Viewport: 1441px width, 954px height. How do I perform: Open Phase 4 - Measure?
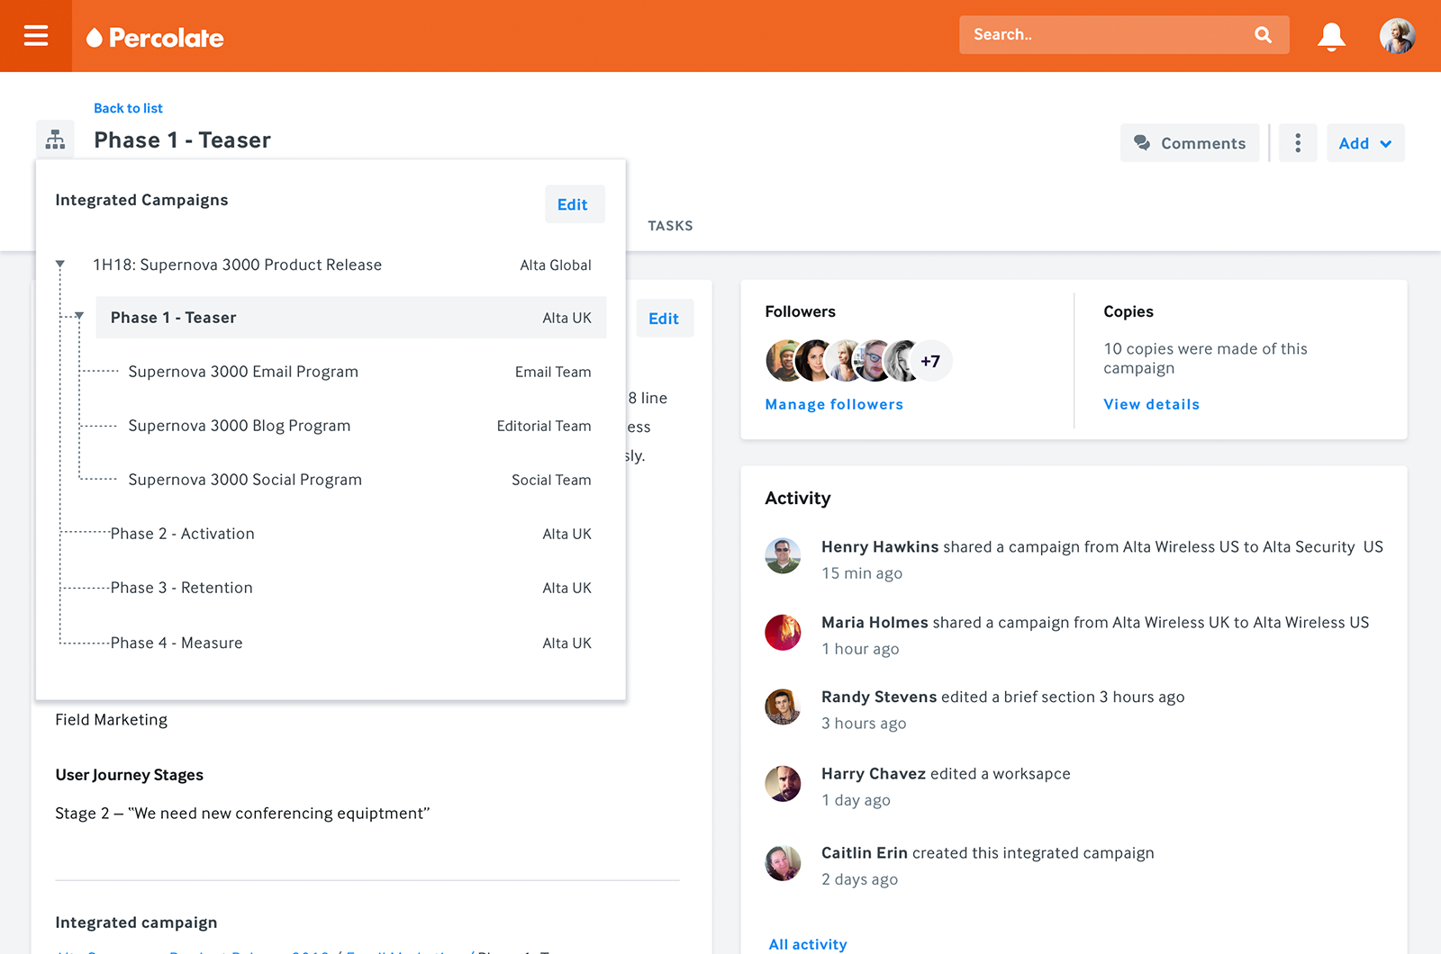[177, 643]
